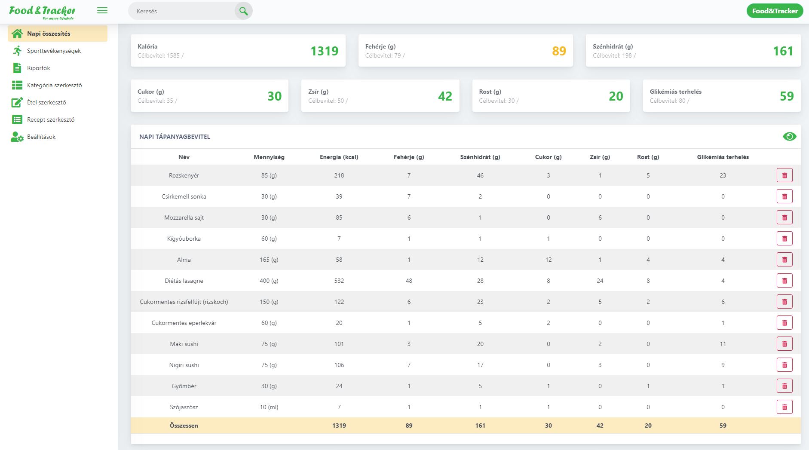Click the 10 (ml) quantity cell
This screenshot has height=450, width=809.
(269, 407)
